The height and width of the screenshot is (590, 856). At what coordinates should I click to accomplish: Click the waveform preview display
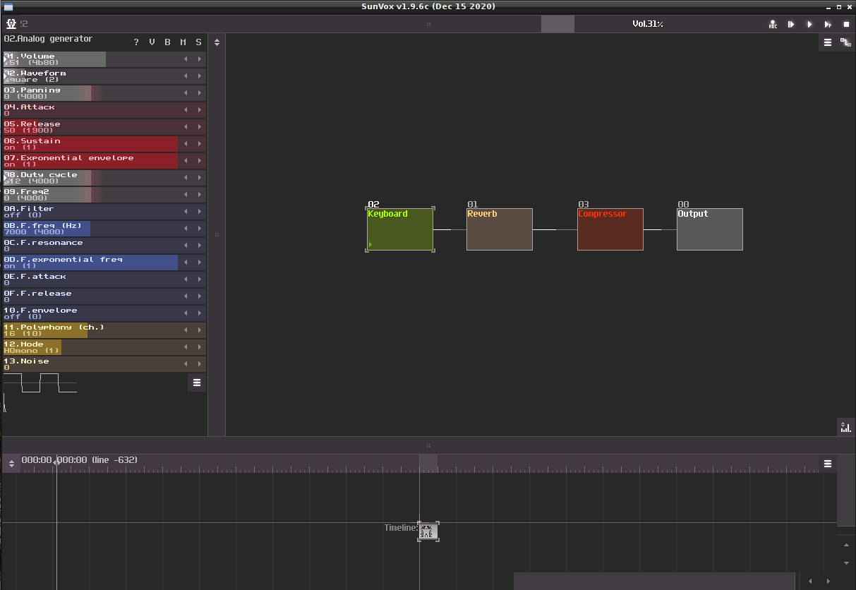point(40,383)
